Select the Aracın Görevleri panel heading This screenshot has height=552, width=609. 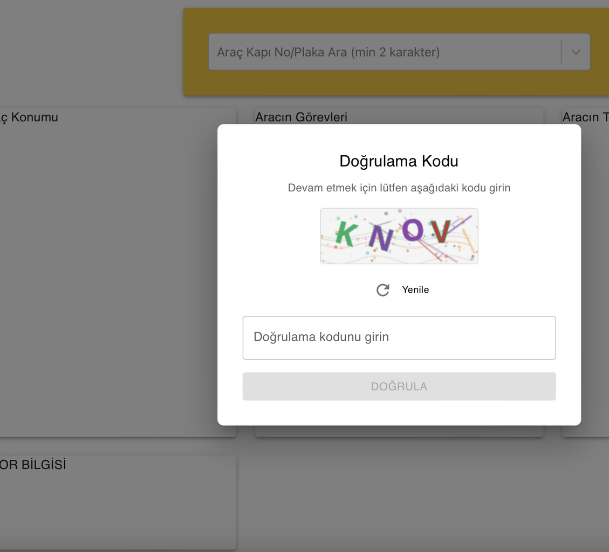[x=301, y=117]
